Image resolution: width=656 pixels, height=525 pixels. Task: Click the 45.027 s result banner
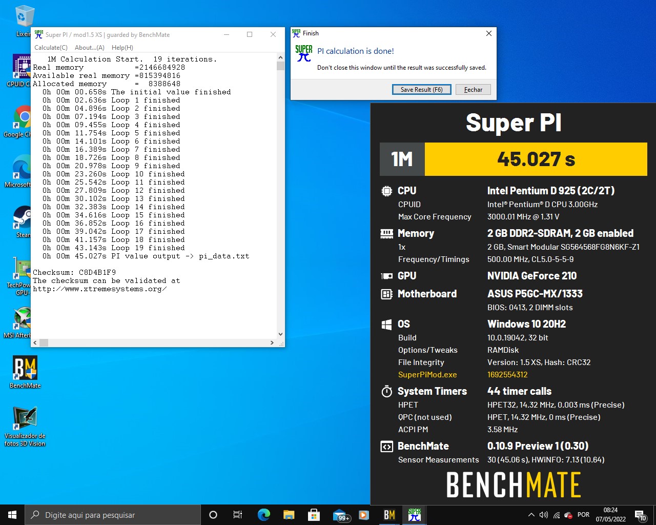click(536, 159)
